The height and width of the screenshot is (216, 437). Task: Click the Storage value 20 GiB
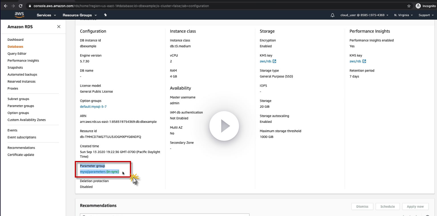point(265,107)
